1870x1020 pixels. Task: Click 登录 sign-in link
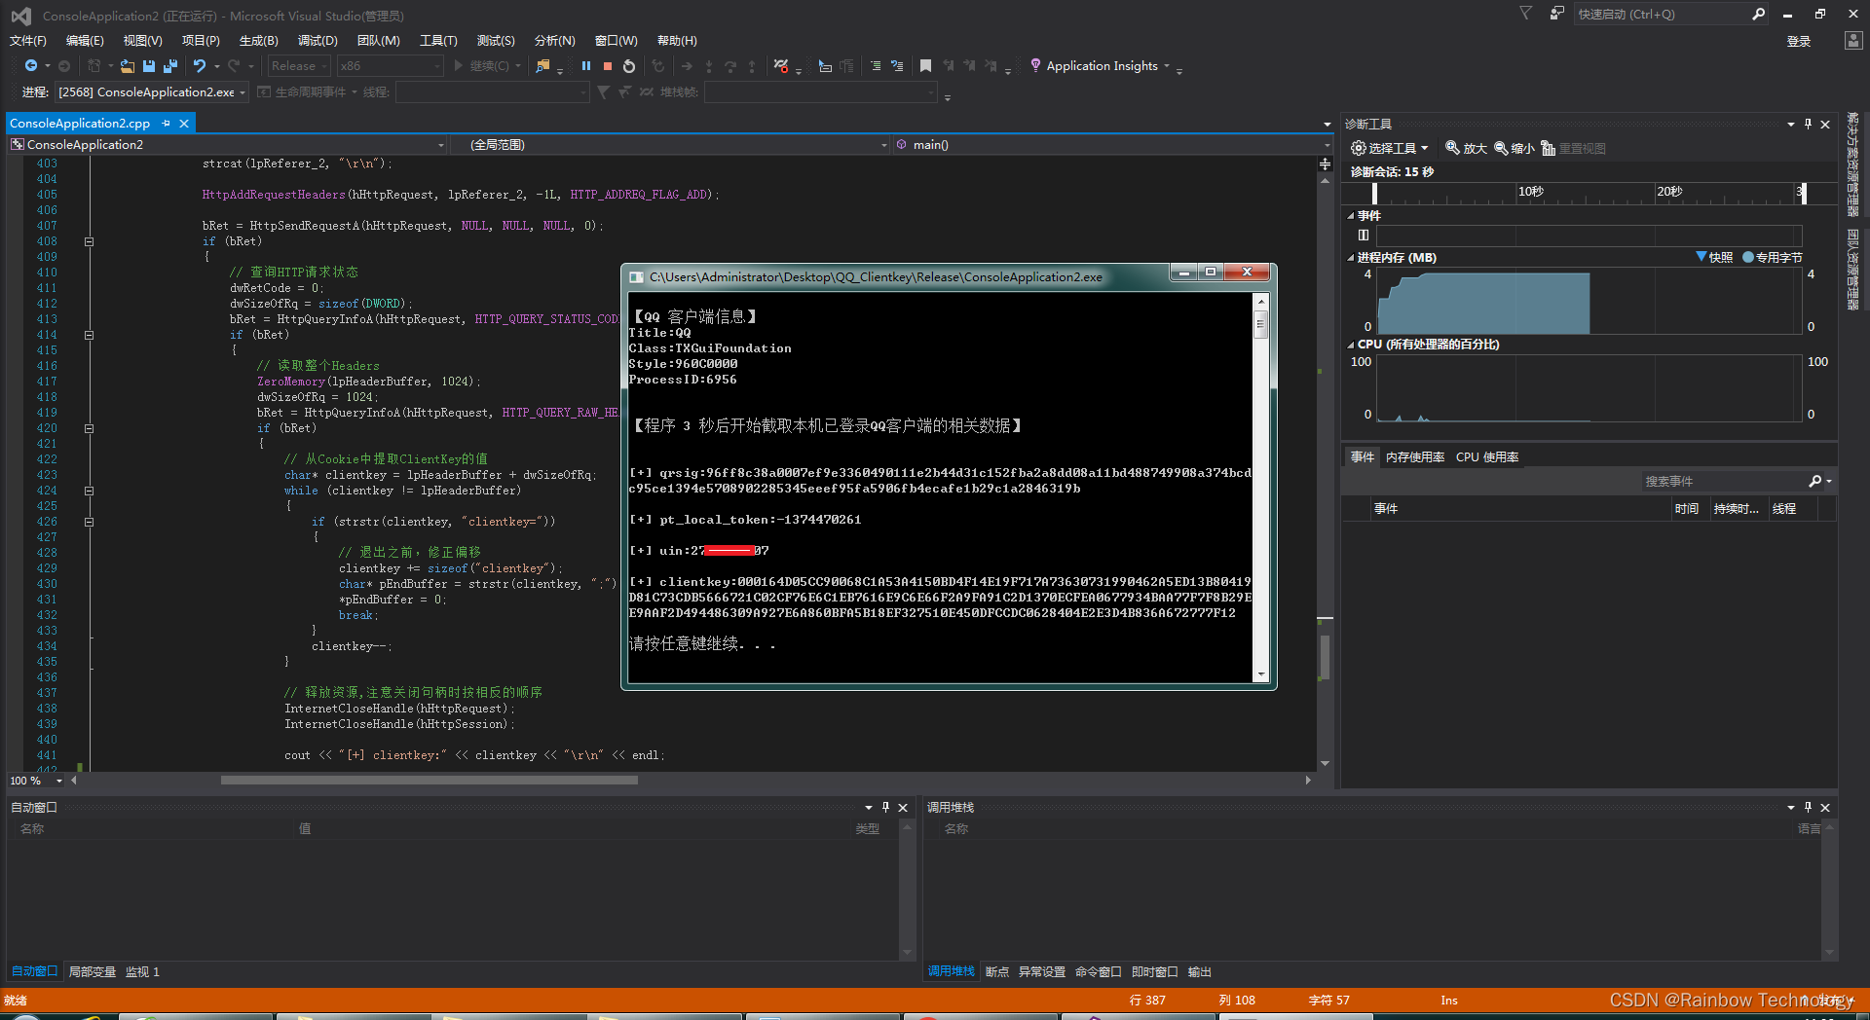1799,41
